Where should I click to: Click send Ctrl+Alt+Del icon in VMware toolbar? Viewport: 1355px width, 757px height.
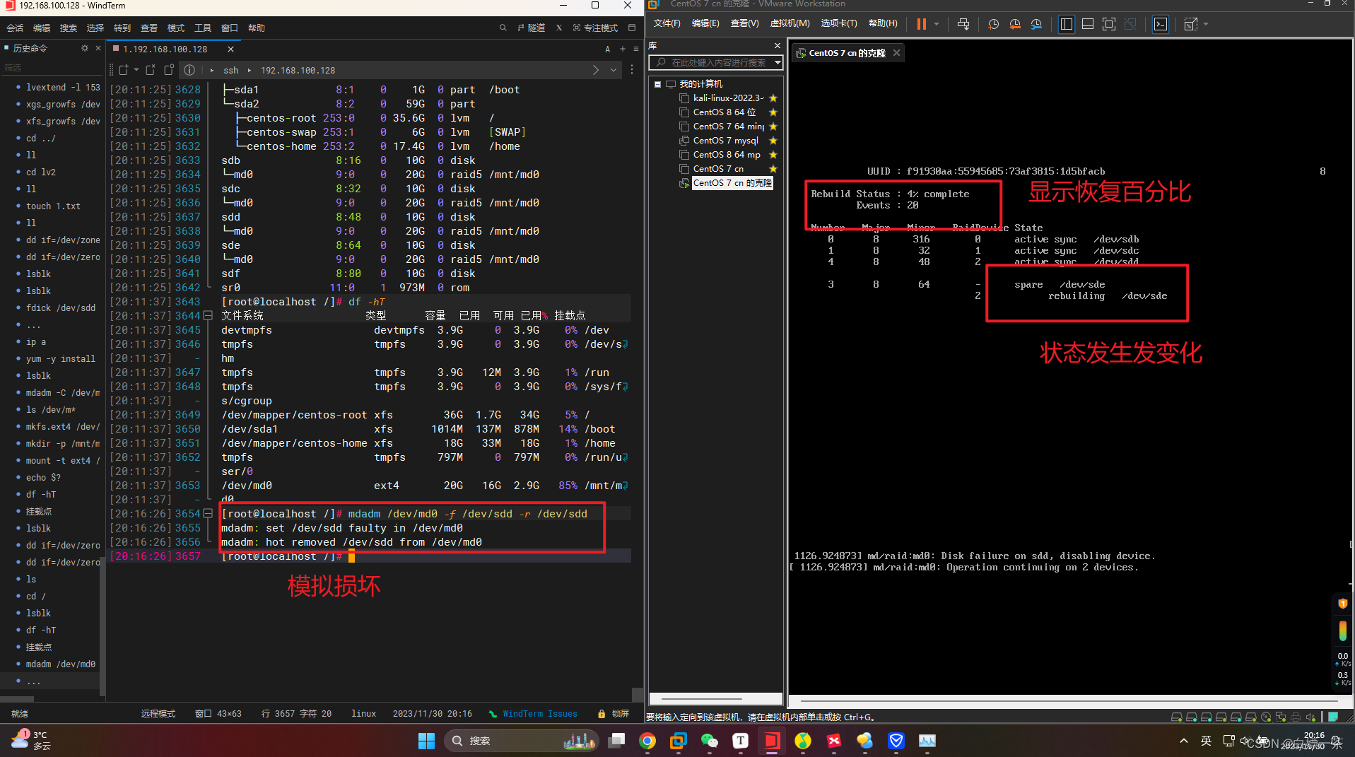tap(963, 24)
